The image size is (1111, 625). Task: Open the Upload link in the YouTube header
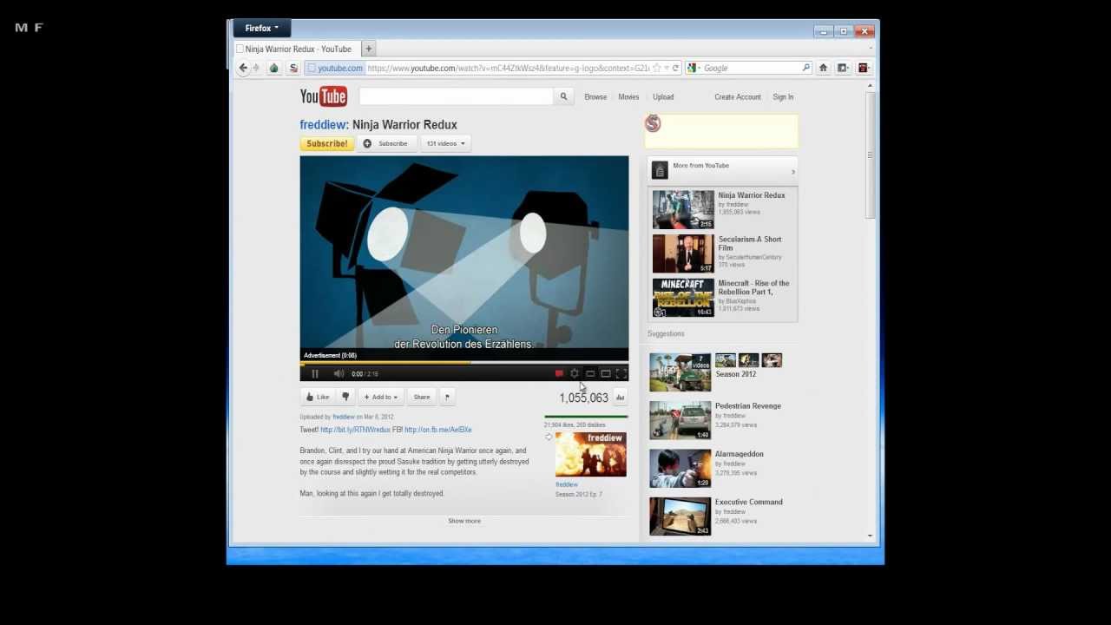pyautogui.click(x=663, y=97)
